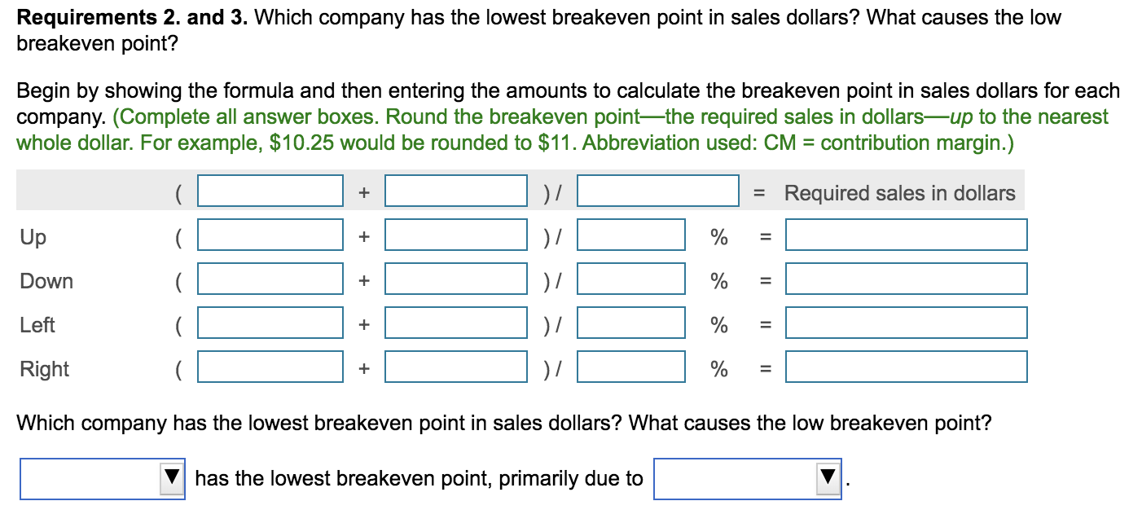Click the required sales result box for Left

pos(906,323)
